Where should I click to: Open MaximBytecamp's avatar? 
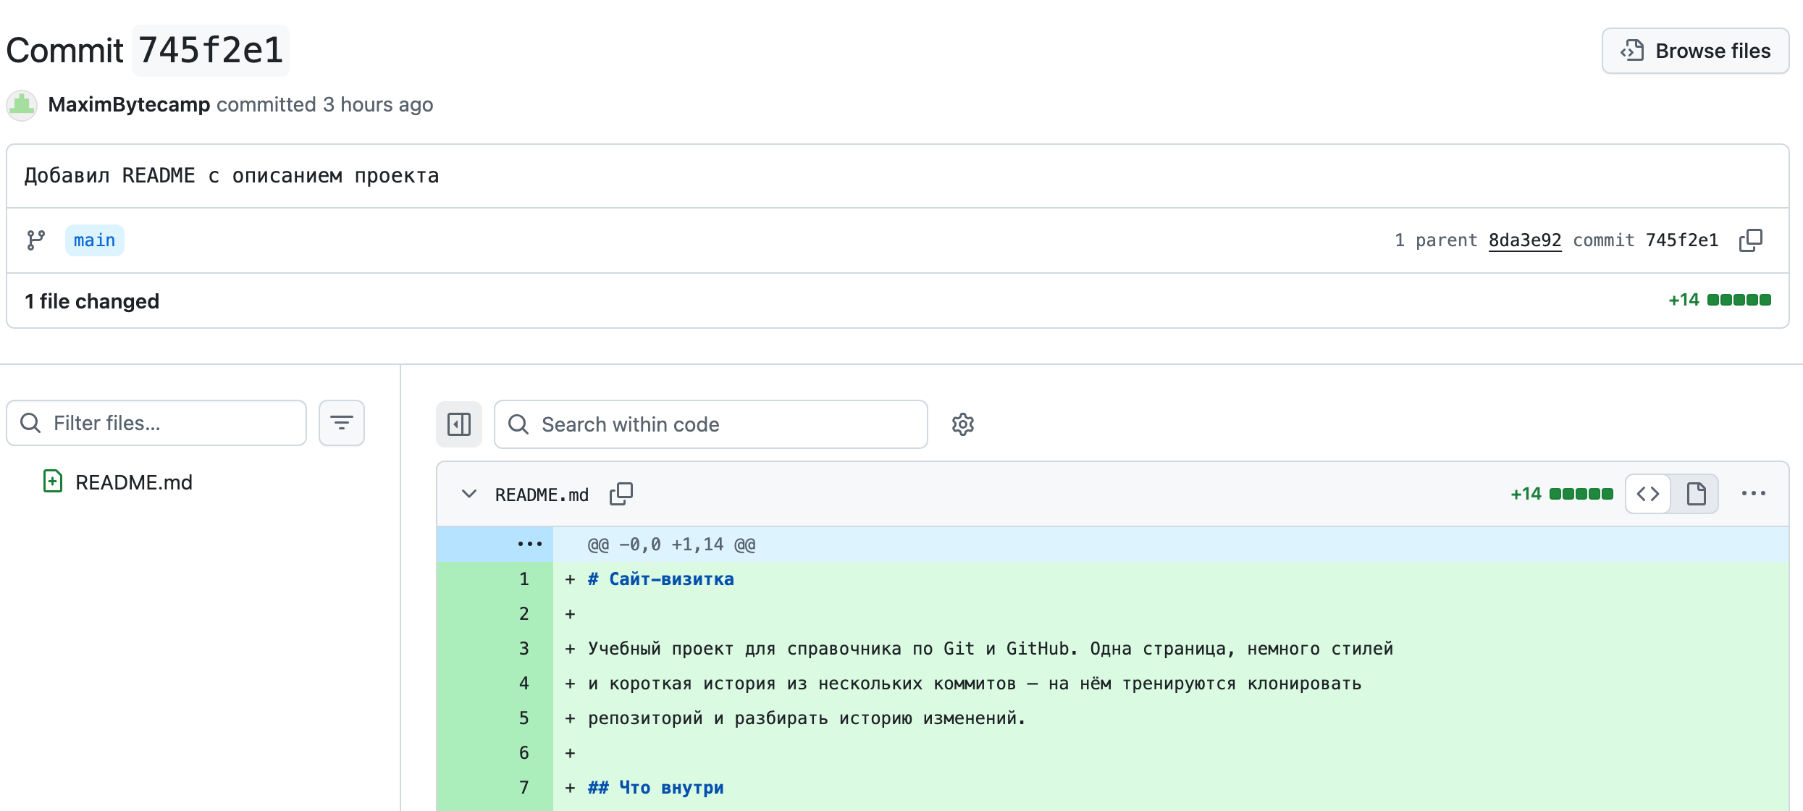pos(22,105)
